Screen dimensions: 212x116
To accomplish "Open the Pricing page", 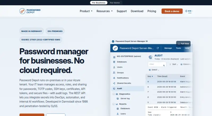I will pos(152,11).
